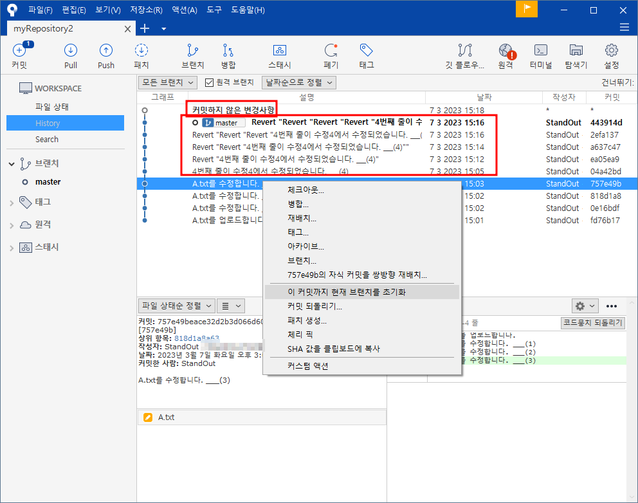Choose Rebase (재배치...) in context menu

(361, 218)
